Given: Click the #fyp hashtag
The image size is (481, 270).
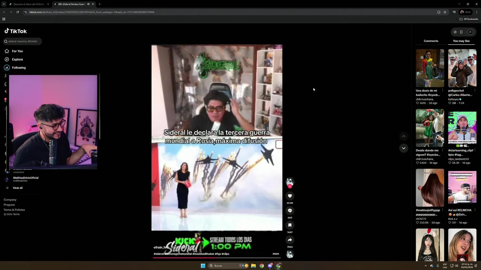Looking at the screenshot, I should point(218,254).
